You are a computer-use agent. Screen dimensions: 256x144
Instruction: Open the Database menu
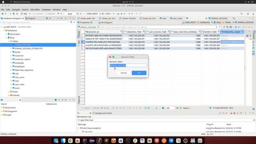[46, 10]
